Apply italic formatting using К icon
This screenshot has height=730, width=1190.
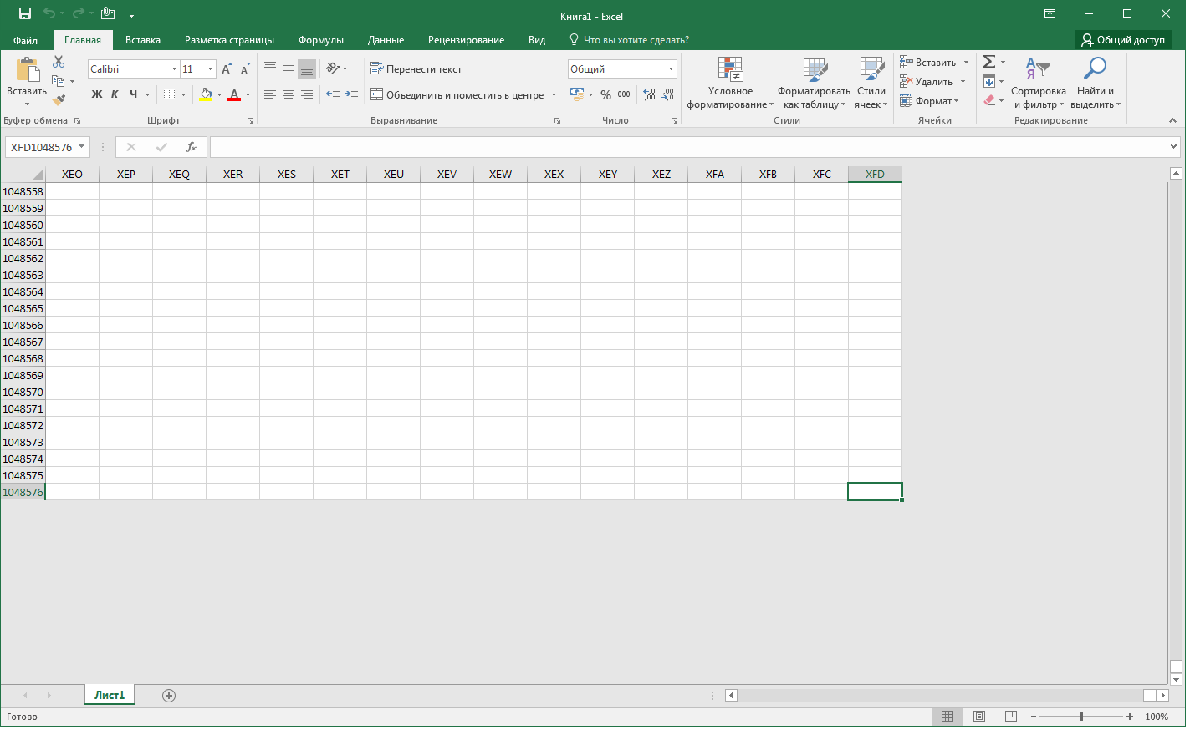(114, 94)
